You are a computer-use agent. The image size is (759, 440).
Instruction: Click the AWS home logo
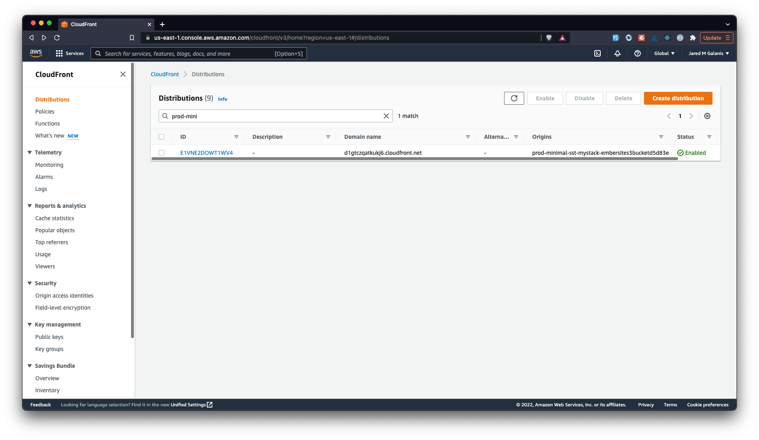tap(36, 53)
